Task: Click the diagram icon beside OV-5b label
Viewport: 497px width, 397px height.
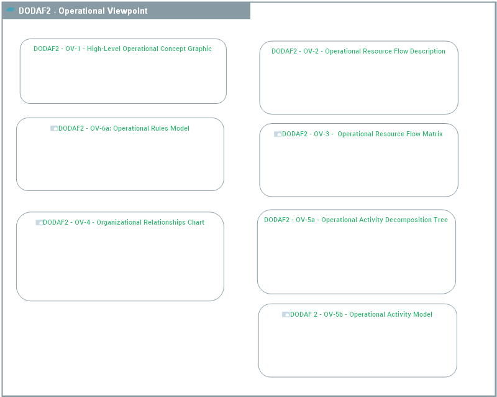Action: 286,315
